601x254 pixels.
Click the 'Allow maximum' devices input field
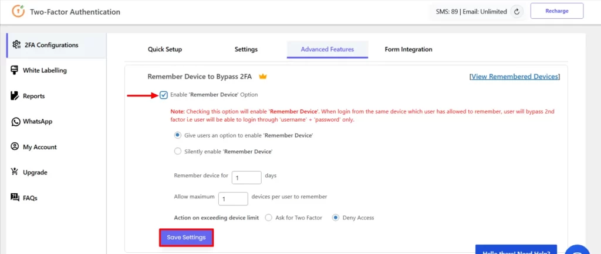[x=233, y=198]
